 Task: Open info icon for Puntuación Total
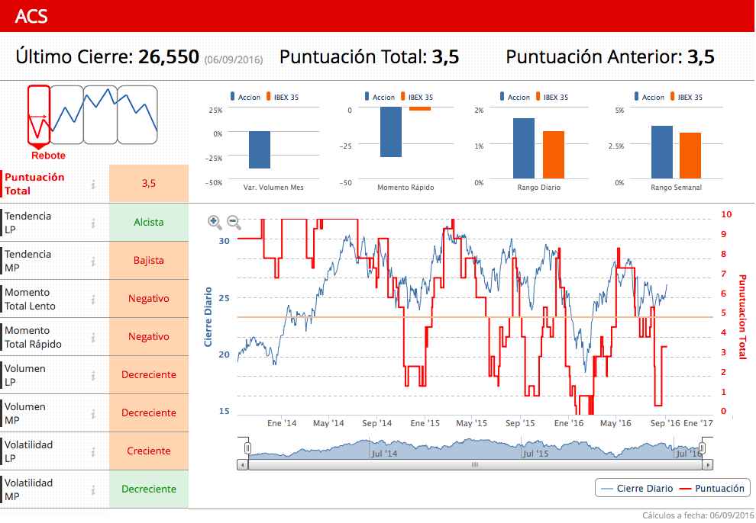tap(93, 184)
